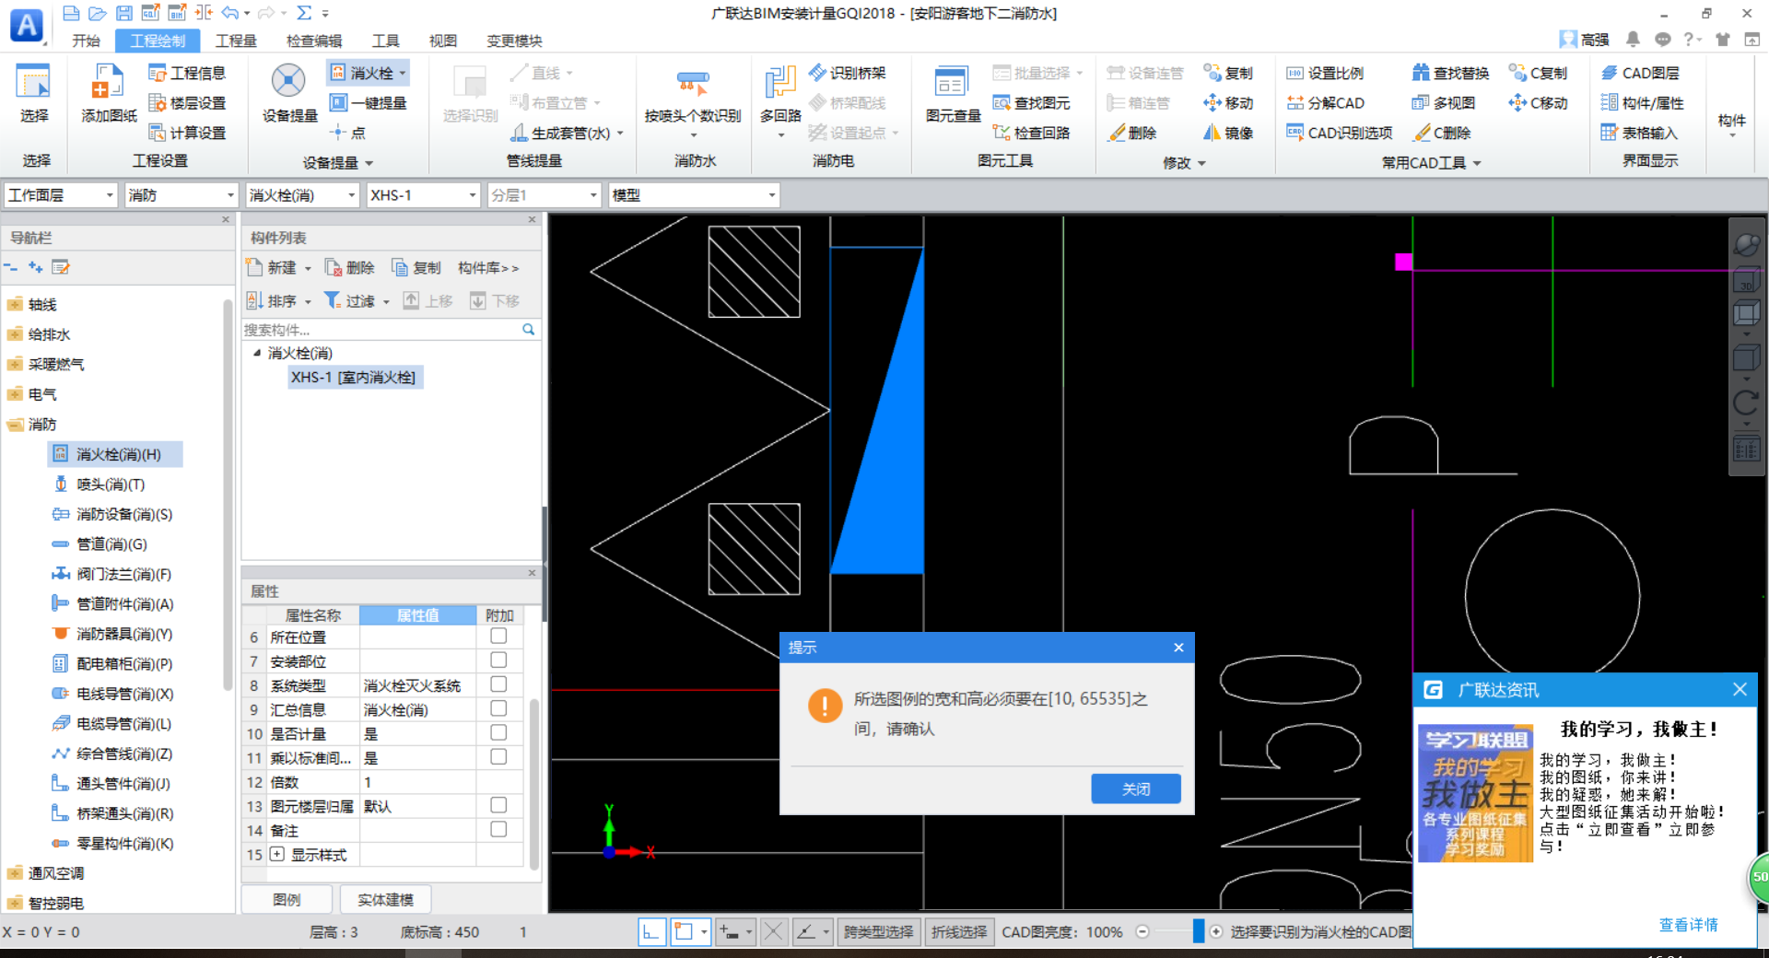Click 检查回路 check circuit tool
The image size is (1769, 958).
[x=1032, y=133]
